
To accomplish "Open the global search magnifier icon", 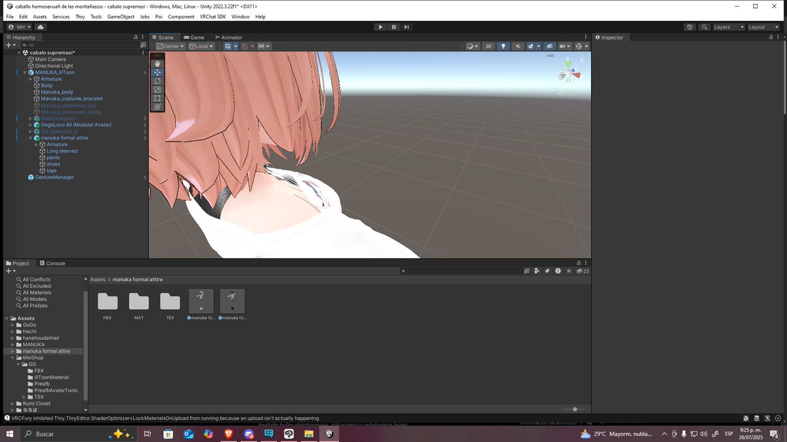I will [704, 27].
